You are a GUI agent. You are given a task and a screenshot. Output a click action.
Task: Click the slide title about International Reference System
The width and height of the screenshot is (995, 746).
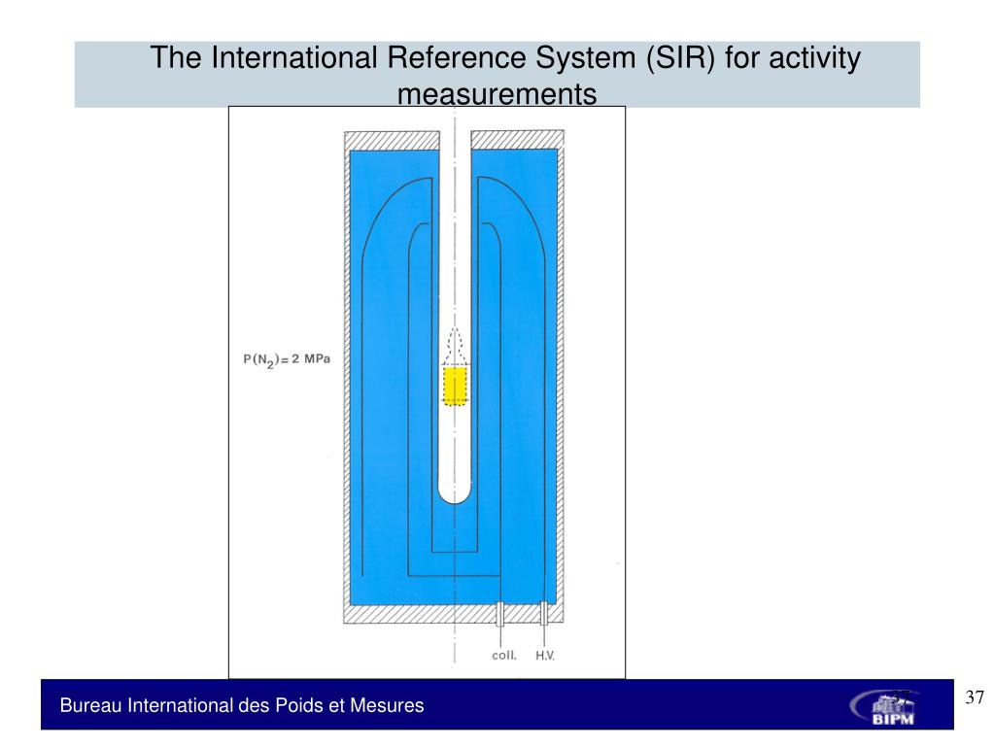coord(505,75)
